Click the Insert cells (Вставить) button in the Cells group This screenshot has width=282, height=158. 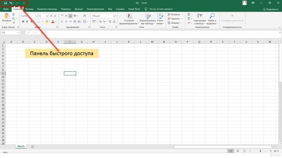coord(175,14)
